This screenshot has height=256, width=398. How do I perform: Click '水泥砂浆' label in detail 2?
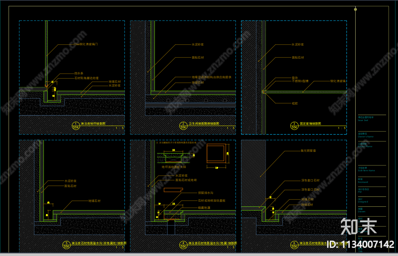point(198,45)
